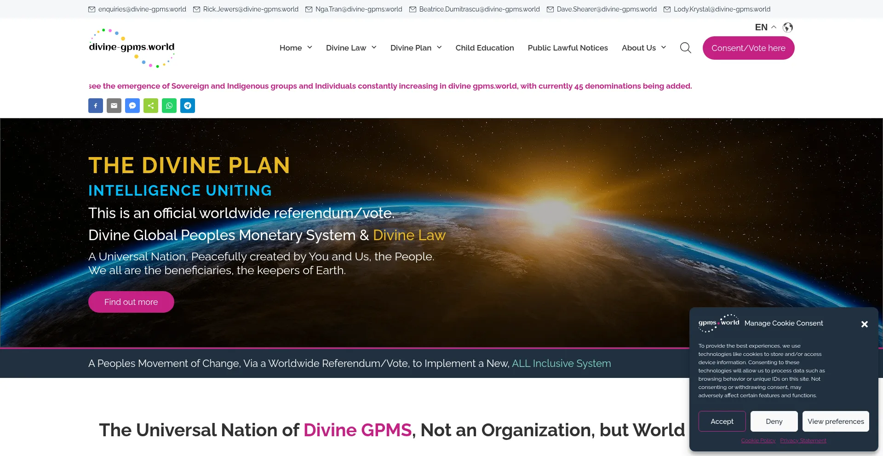Click the pink scrolling announcement ticker text
883x456 pixels.
click(390, 86)
